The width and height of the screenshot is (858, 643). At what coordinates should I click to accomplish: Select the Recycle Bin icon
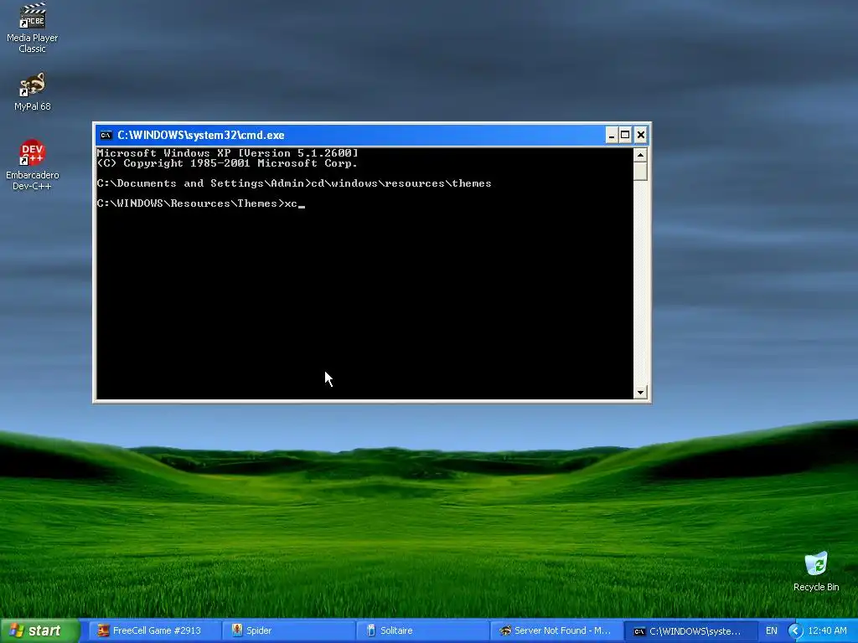tap(816, 572)
